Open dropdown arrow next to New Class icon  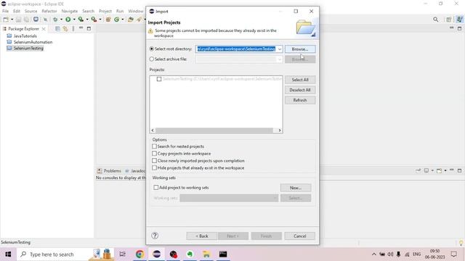click(123, 20)
